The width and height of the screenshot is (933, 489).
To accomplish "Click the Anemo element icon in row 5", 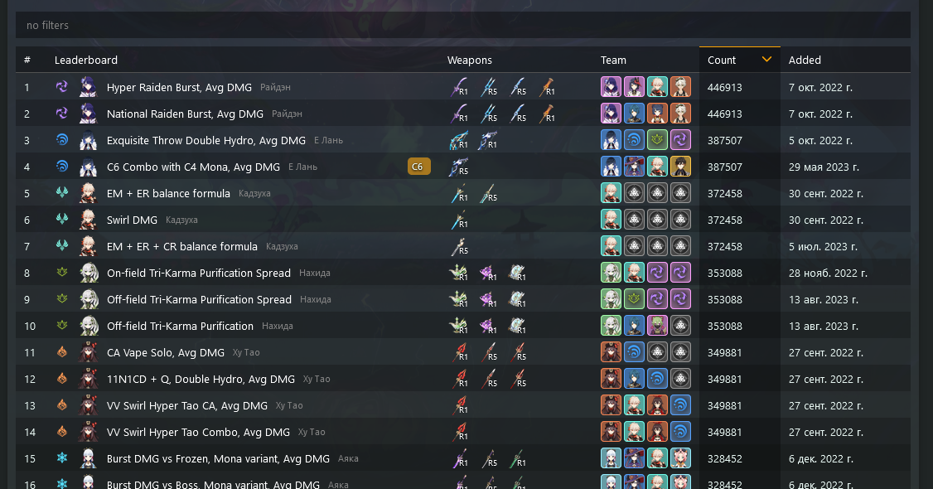I will click(x=62, y=193).
